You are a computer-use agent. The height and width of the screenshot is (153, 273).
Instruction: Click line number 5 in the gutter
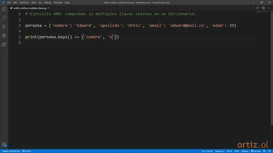click(x=20, y=37)
